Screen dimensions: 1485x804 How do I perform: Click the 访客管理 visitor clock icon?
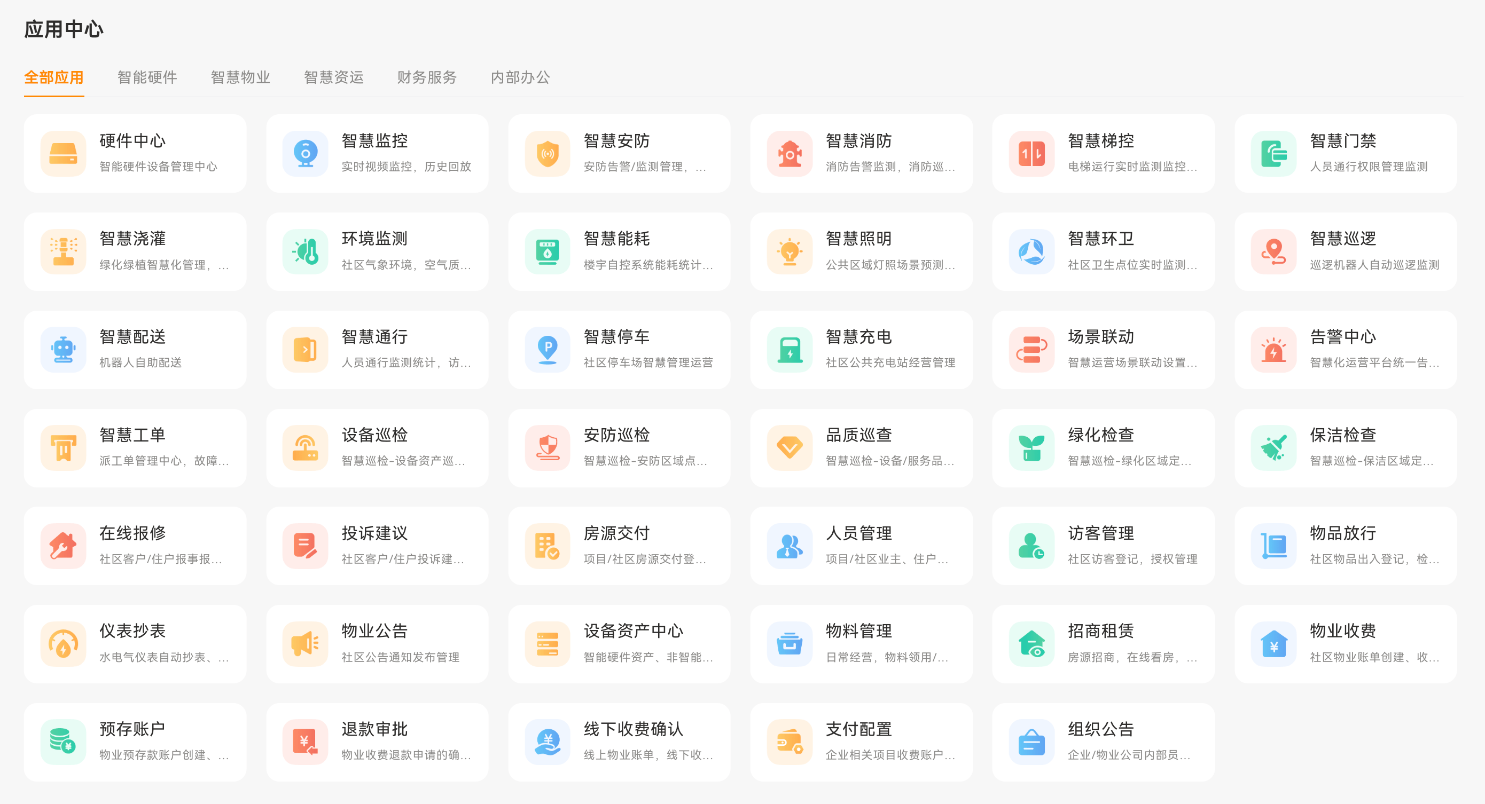[x=1032, y=546]
